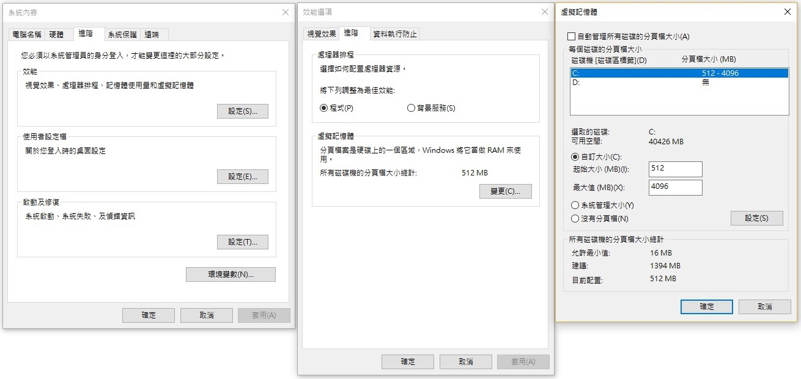Image resolution: width=801 pixels, height=379 pixels.
Task: Click 取消 in 效能選項 window
Action: coord(466,362)
